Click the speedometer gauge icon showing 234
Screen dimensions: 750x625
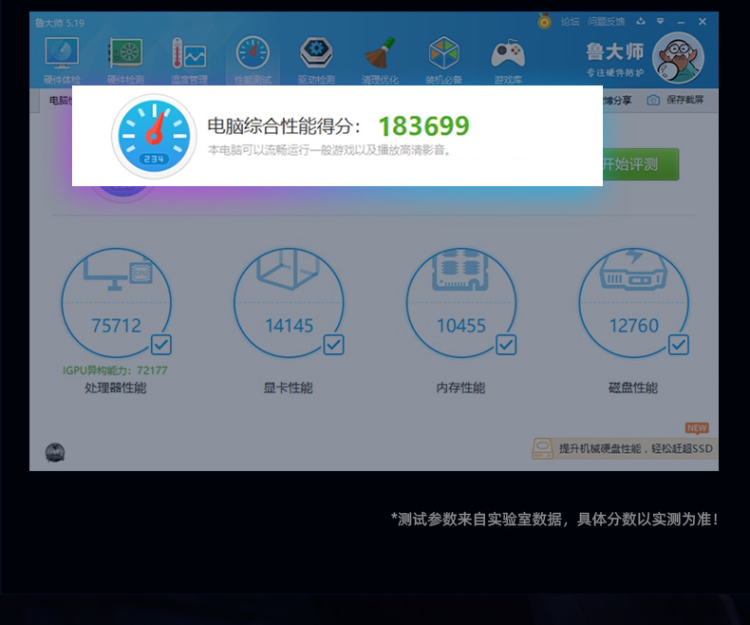coord(154,136)
